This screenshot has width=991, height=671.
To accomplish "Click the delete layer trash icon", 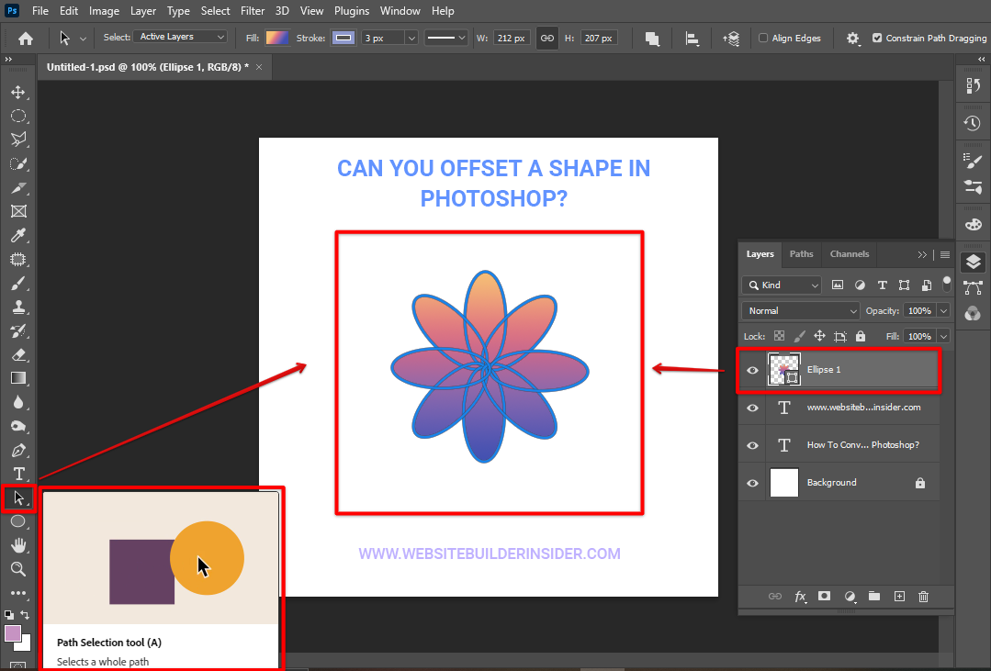I will [x=923, y=596].
